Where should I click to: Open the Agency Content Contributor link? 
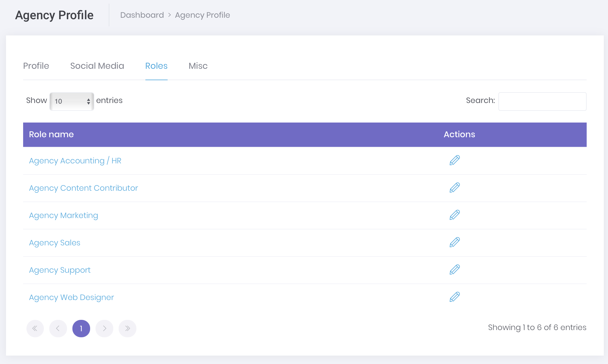coord(84,188)
